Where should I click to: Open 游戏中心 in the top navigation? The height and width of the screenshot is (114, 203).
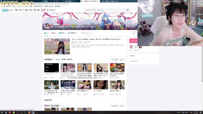[21, 10]
